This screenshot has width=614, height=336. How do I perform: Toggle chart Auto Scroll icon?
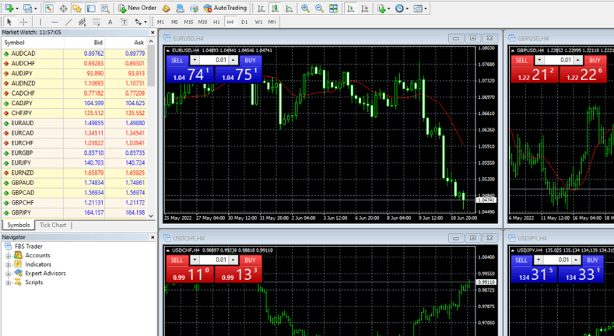(x=351, y=8)
